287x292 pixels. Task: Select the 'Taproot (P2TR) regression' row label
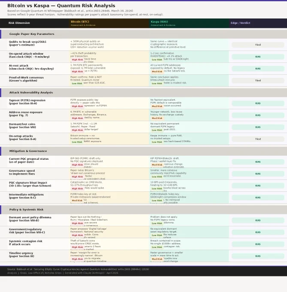pos(27,102)
